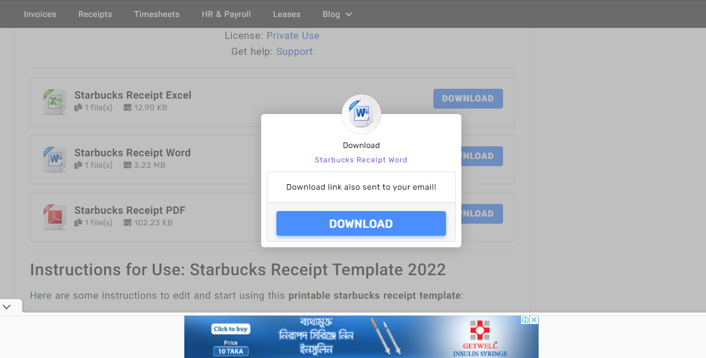Screen dimensions: 706x358
Task: Open Starbucks Receipt Word link in popup
Action: 361,160
